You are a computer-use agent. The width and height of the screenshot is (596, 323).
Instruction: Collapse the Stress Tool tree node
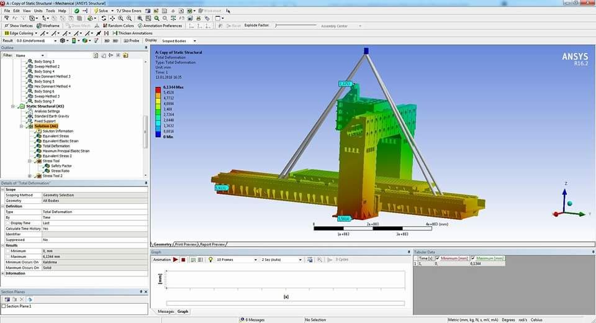(x=29, y=161)
